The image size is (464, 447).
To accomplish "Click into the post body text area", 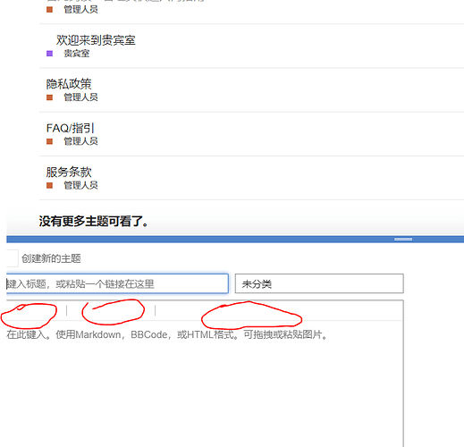I will [x=205, y=384].
